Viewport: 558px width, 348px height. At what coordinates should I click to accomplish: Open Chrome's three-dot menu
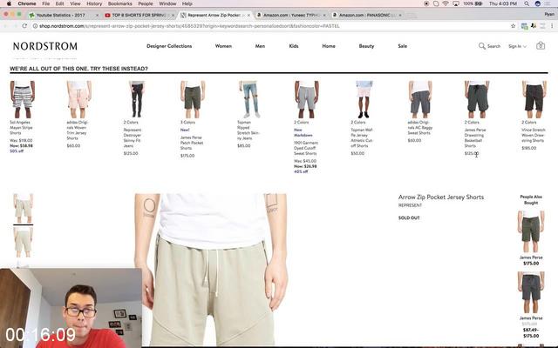pos(552,26)
